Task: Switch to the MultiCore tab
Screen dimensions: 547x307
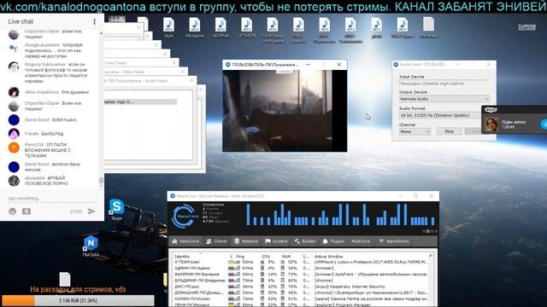Action: coord(361,241)
